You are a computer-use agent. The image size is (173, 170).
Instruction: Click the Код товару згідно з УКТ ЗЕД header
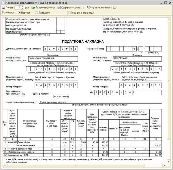(52, 123)
